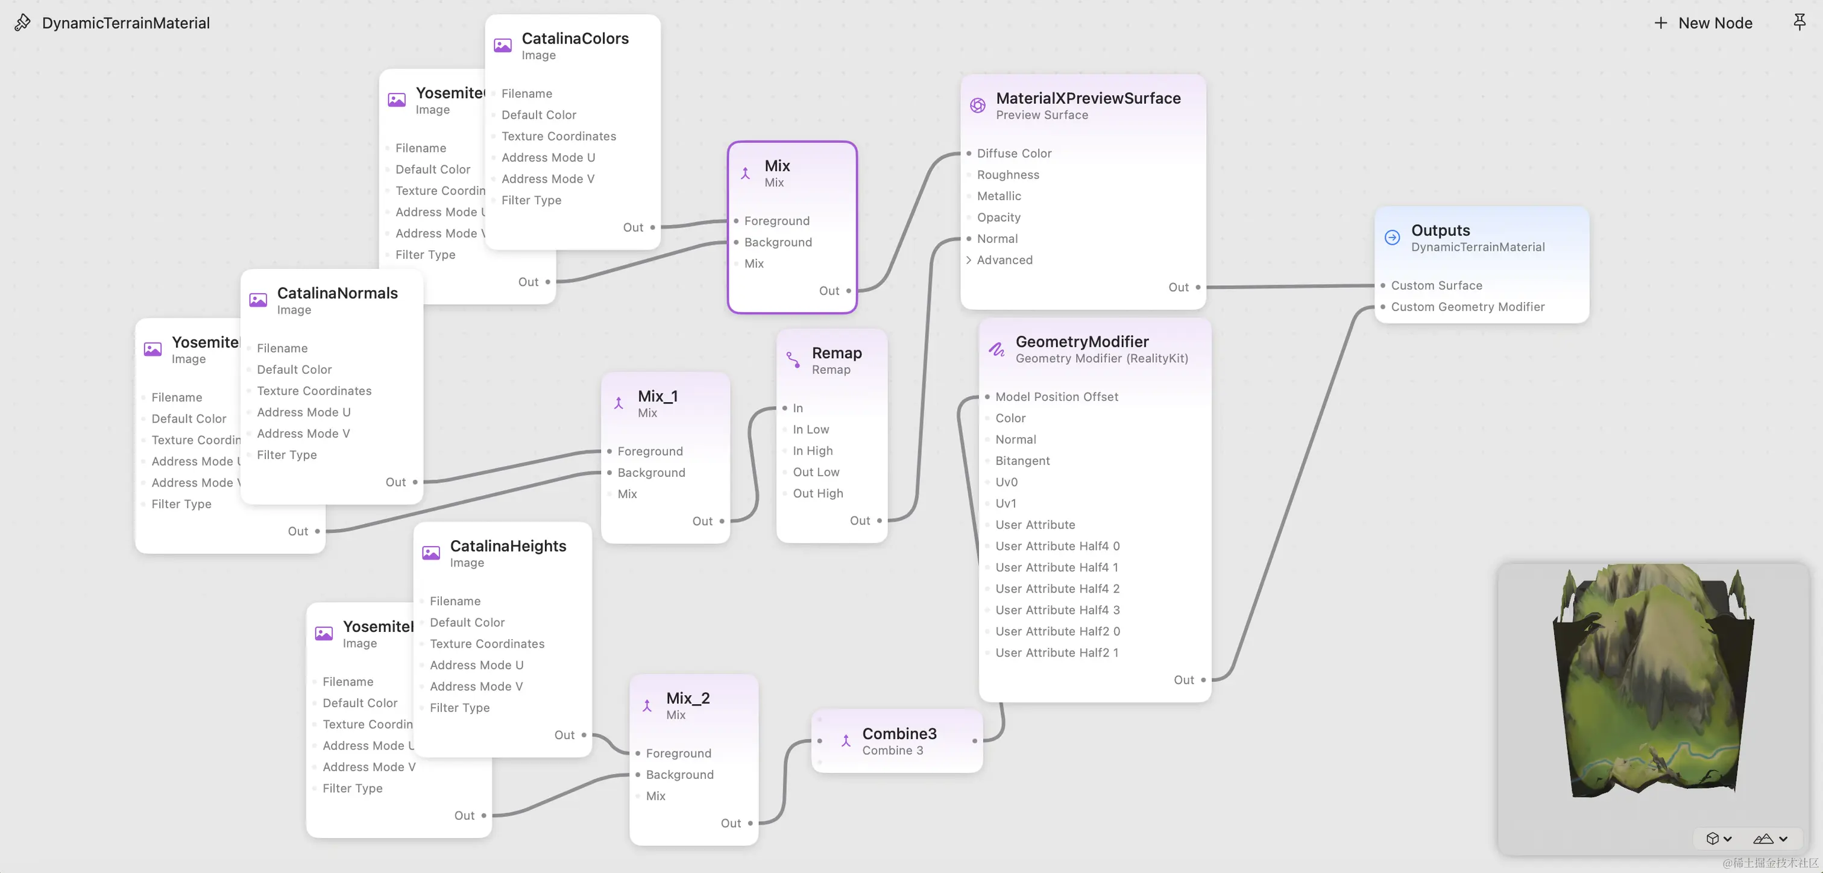This screenshot has width=1823, height=873.
Task: Expand the Advanced section of MaterialXPreviewSurface
Action: point(969,260)
